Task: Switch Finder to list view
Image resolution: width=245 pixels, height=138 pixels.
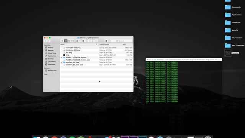Action: click(66, 41)
